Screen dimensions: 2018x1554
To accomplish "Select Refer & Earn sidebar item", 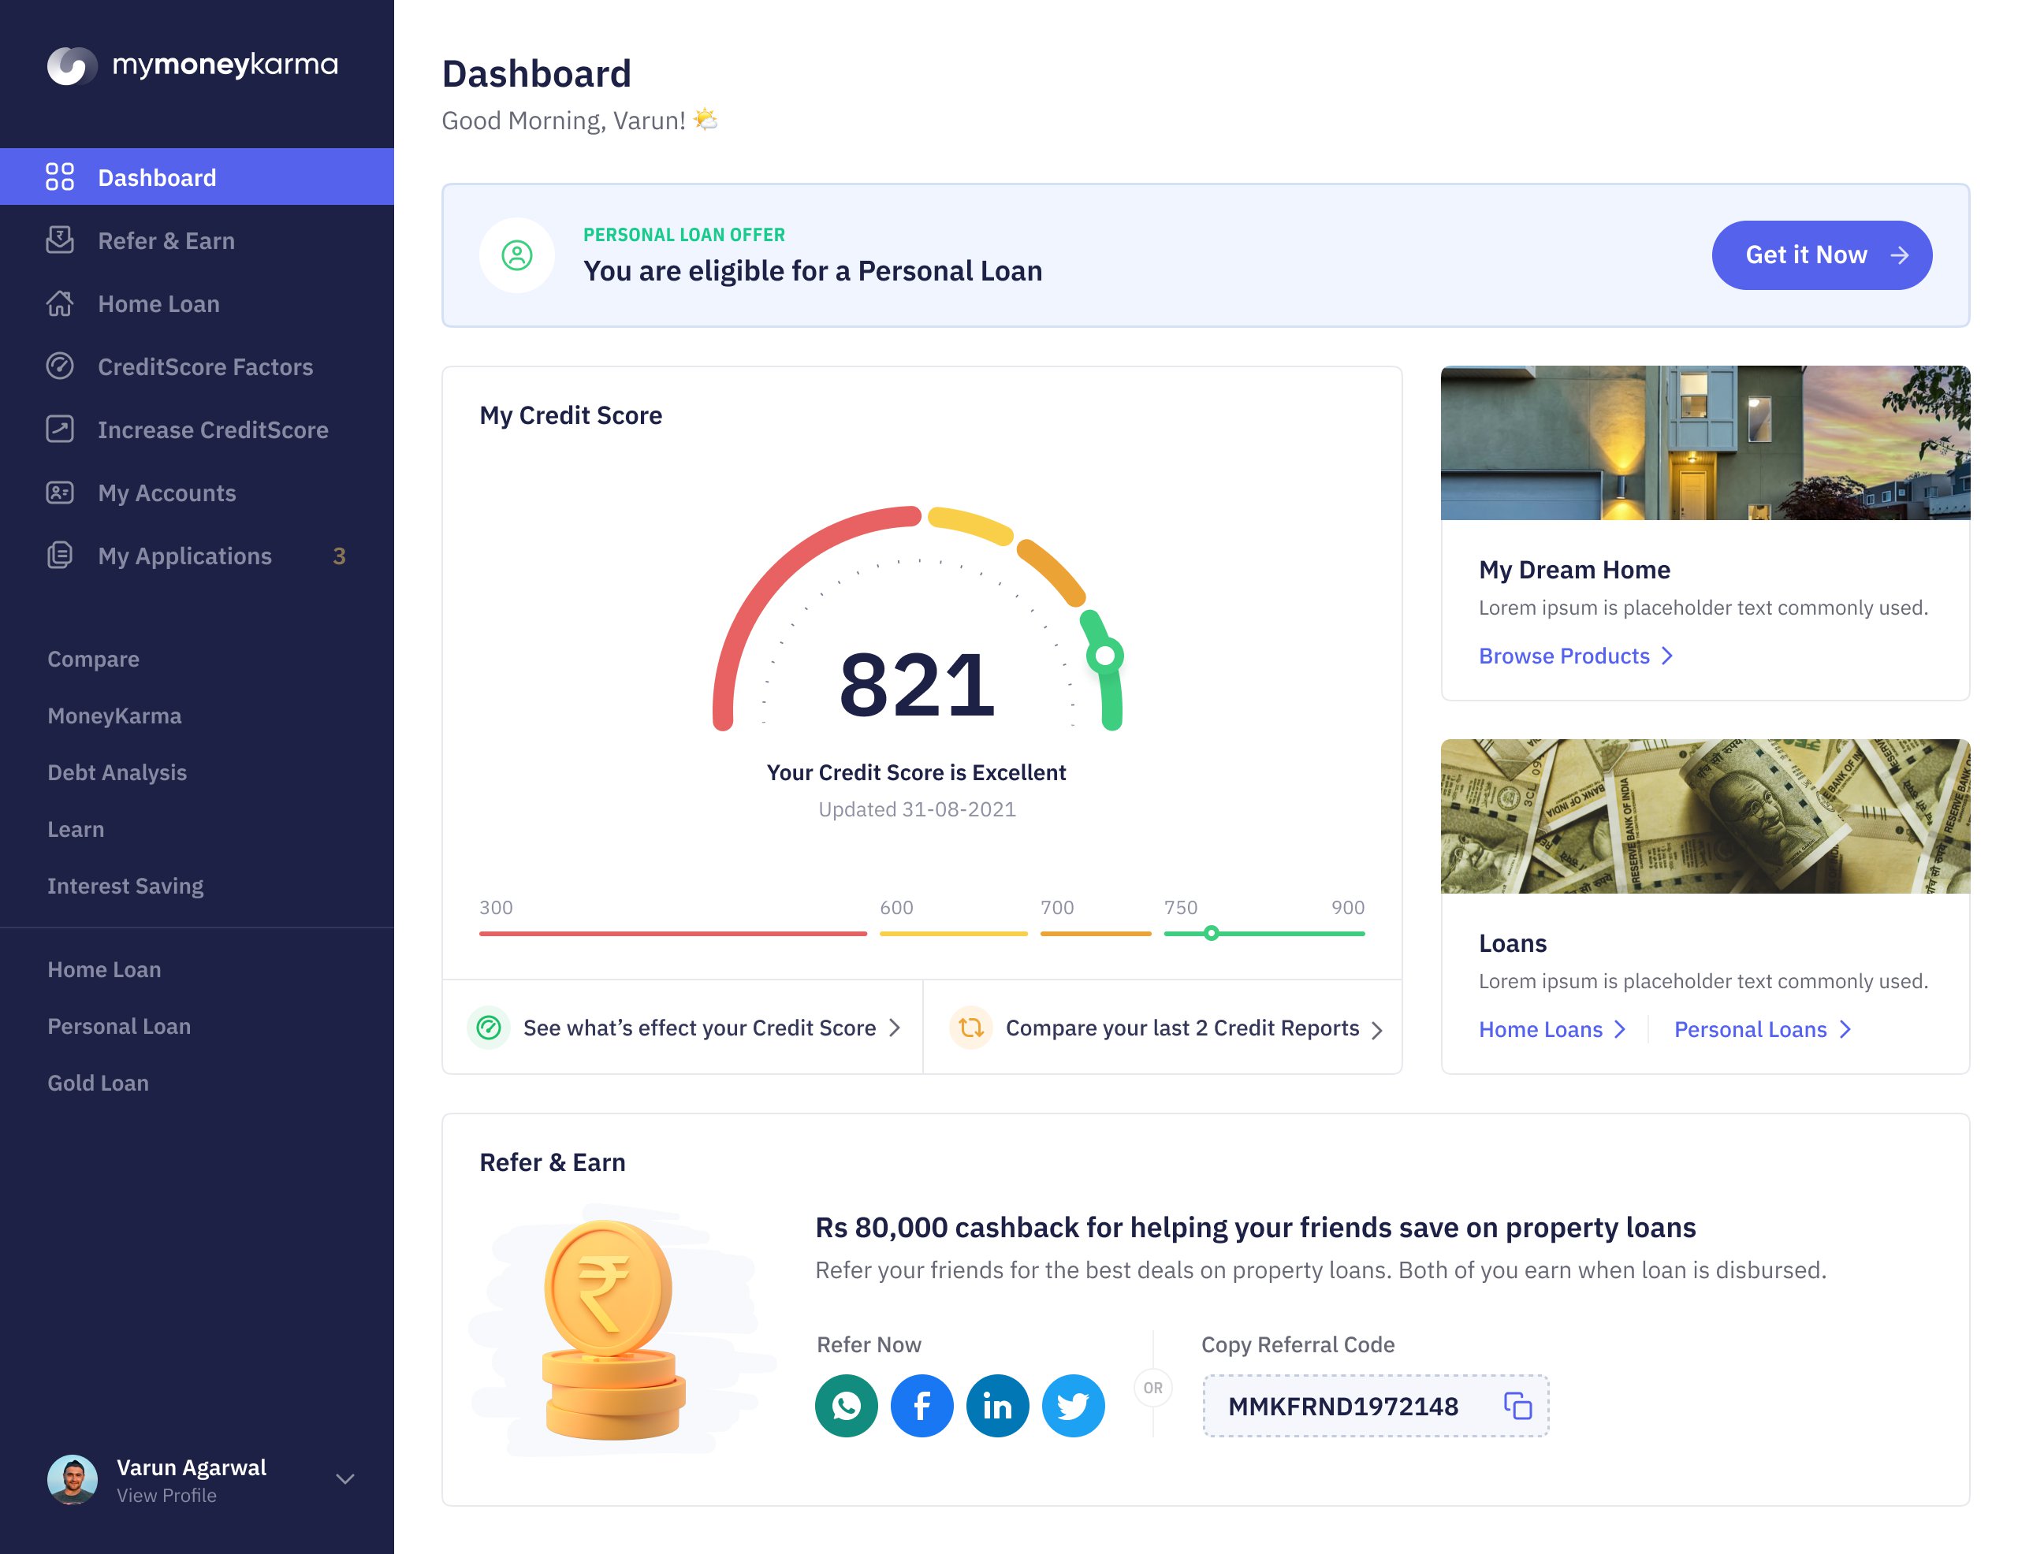I will [x=166, y=240].
